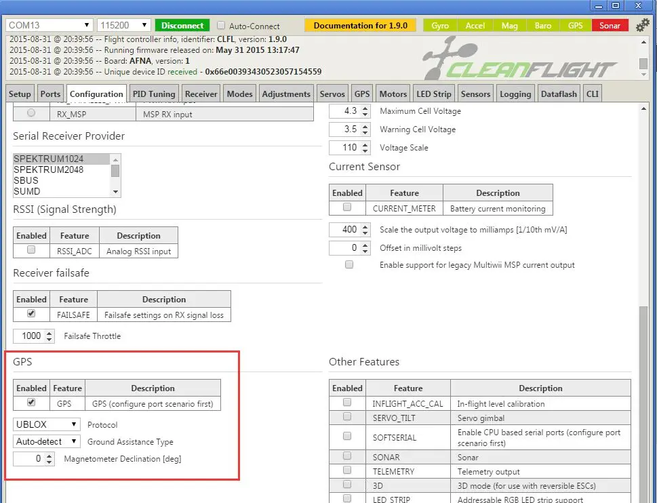The width and height of the screenshot is (657, 503).
Task: Select SPEKTRUM2048 in provider list
Action: point(61,169)
